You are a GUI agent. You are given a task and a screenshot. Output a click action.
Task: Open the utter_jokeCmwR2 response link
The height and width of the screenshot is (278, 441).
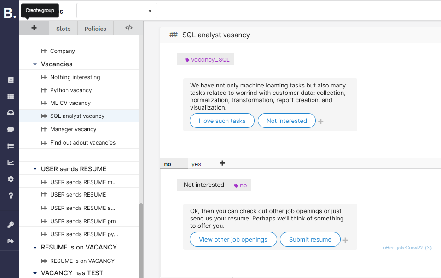(x=407, y=248)
